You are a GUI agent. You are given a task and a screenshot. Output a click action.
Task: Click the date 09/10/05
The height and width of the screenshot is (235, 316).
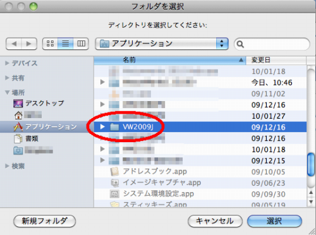(x=269, y=172)
